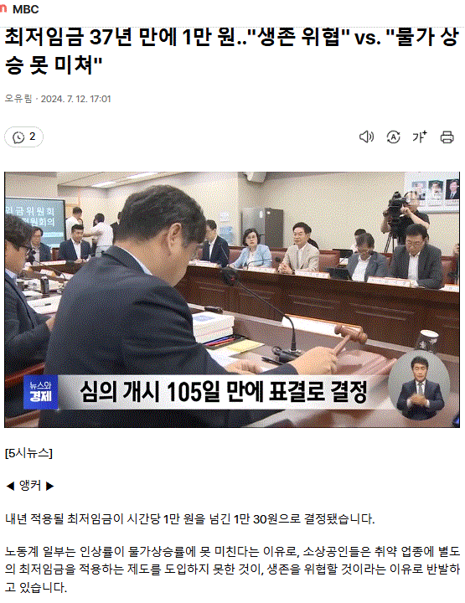Print the article using the printer icon
465x603 pixels.
coord(447,137)
